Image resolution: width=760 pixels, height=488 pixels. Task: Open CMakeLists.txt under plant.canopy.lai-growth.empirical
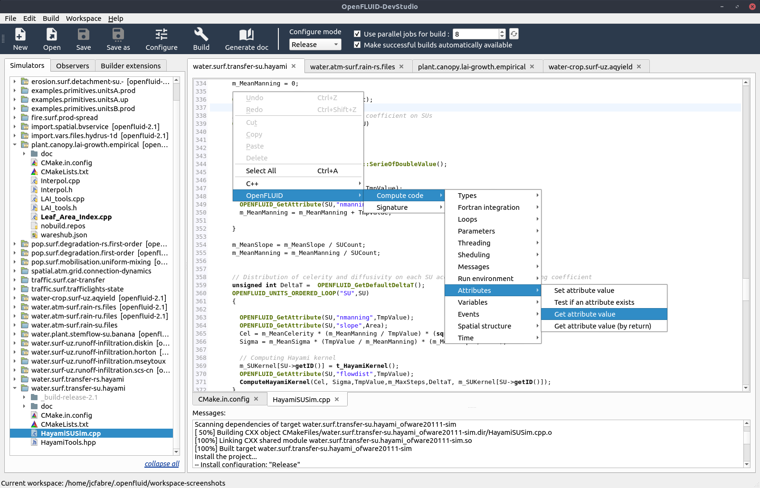tap(65, 172)
